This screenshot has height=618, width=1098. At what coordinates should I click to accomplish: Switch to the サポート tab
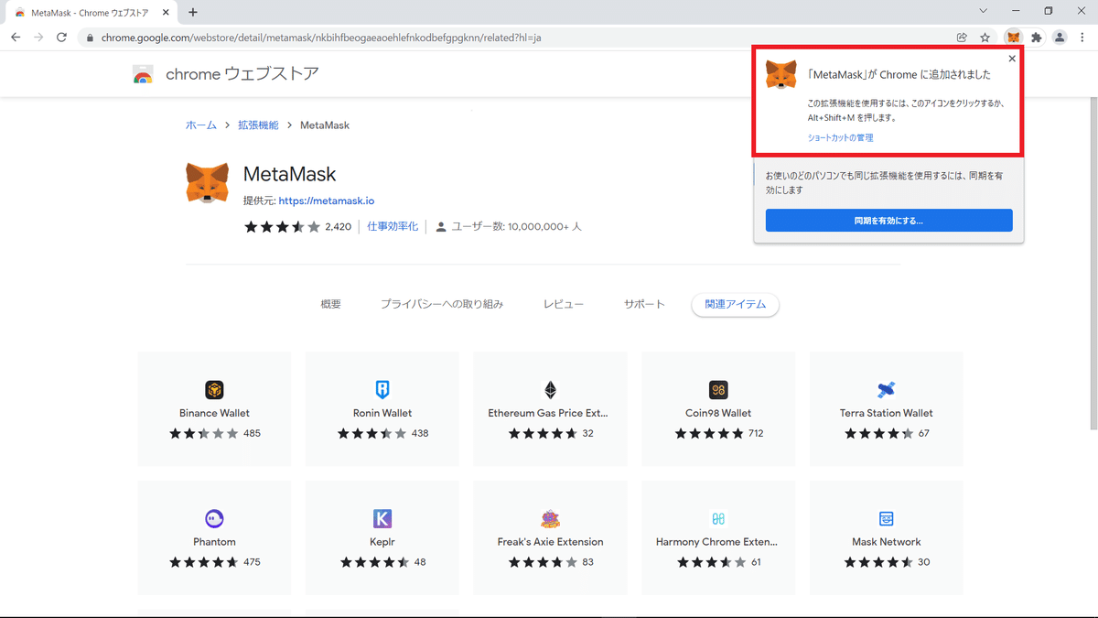coord(644,304)
